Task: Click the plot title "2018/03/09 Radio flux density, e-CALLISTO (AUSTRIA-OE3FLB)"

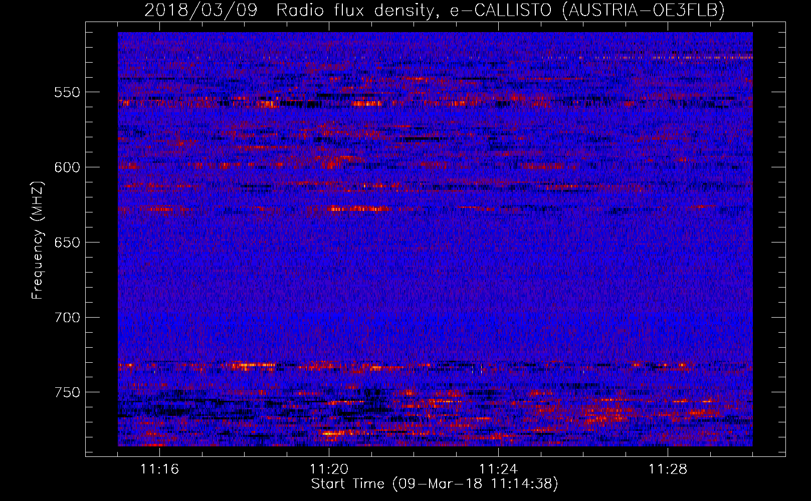Action: [435, 10]
